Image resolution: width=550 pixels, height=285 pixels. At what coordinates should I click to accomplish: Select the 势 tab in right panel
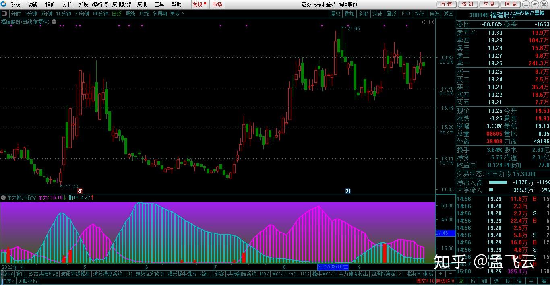click(496, 281)
